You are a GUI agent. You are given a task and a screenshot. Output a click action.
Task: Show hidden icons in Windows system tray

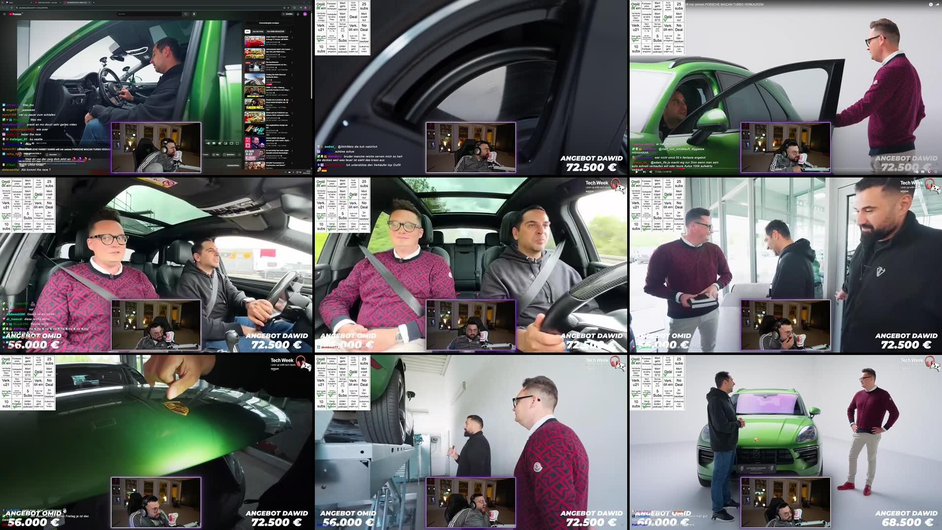285,172
